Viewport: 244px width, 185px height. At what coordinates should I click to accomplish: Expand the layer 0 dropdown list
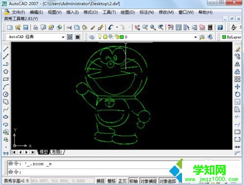click(196, 37)
